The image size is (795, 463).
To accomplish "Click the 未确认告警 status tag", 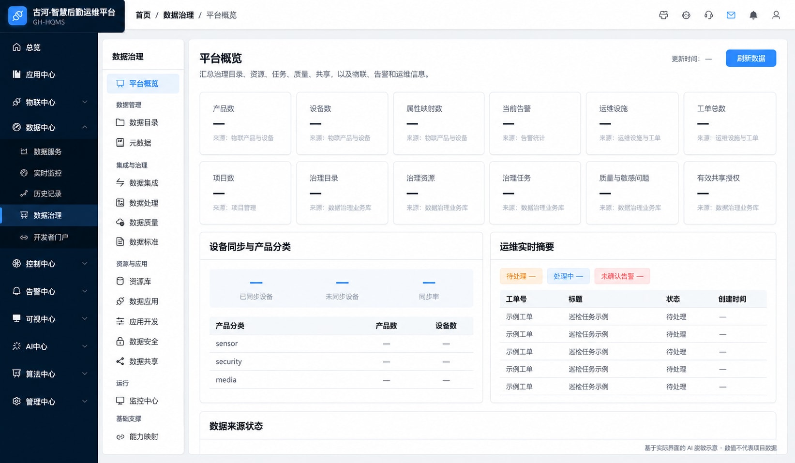I will click(622, 276).
